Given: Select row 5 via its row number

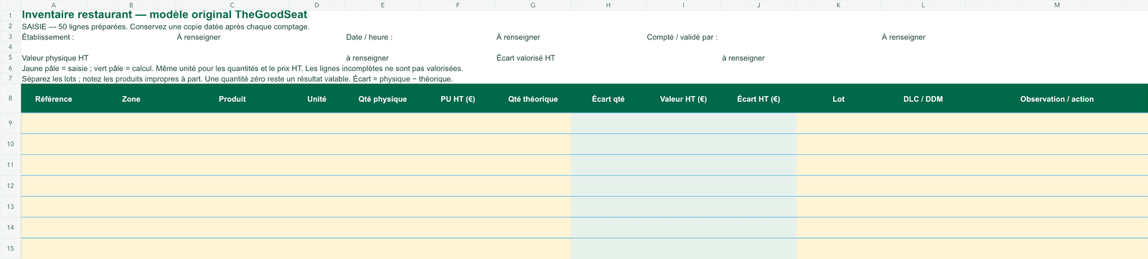Looking at the screenshot, I should (x=10, y=57).
